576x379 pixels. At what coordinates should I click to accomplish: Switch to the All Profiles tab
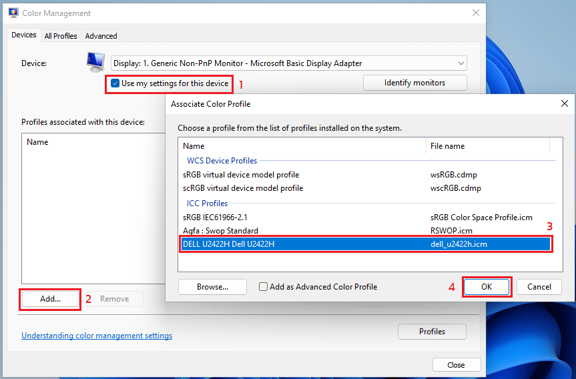point(61,35)
